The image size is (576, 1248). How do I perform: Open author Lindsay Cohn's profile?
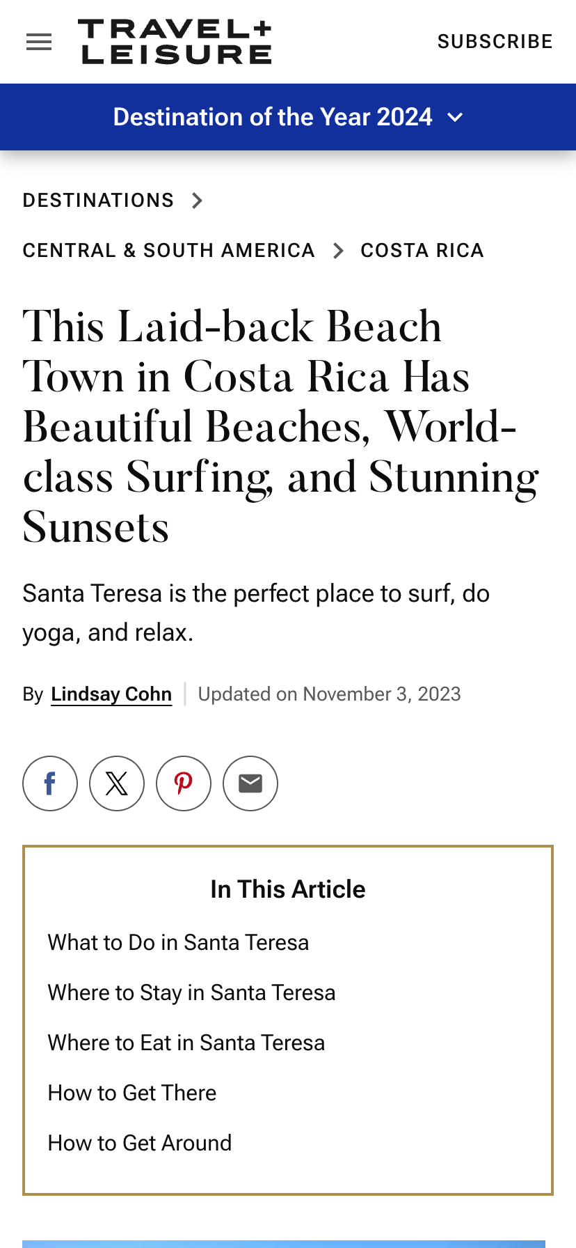click(111, 694)
